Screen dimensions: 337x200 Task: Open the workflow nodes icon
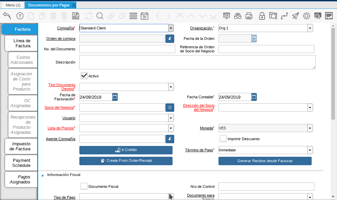tap(284, 16)
